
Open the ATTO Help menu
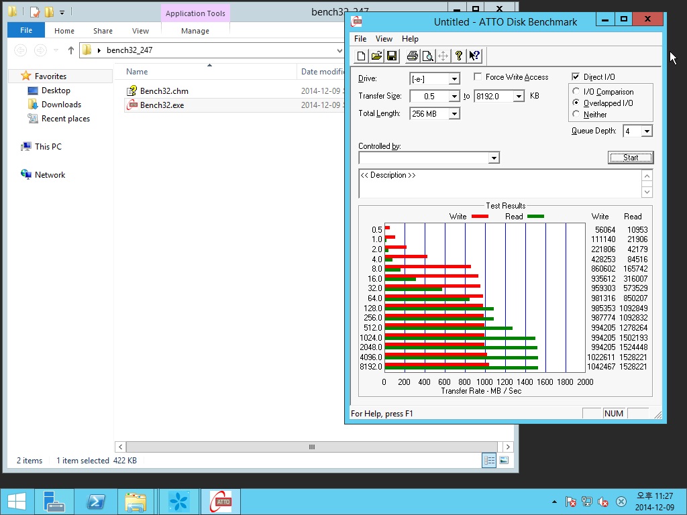[x=410, y=39]
